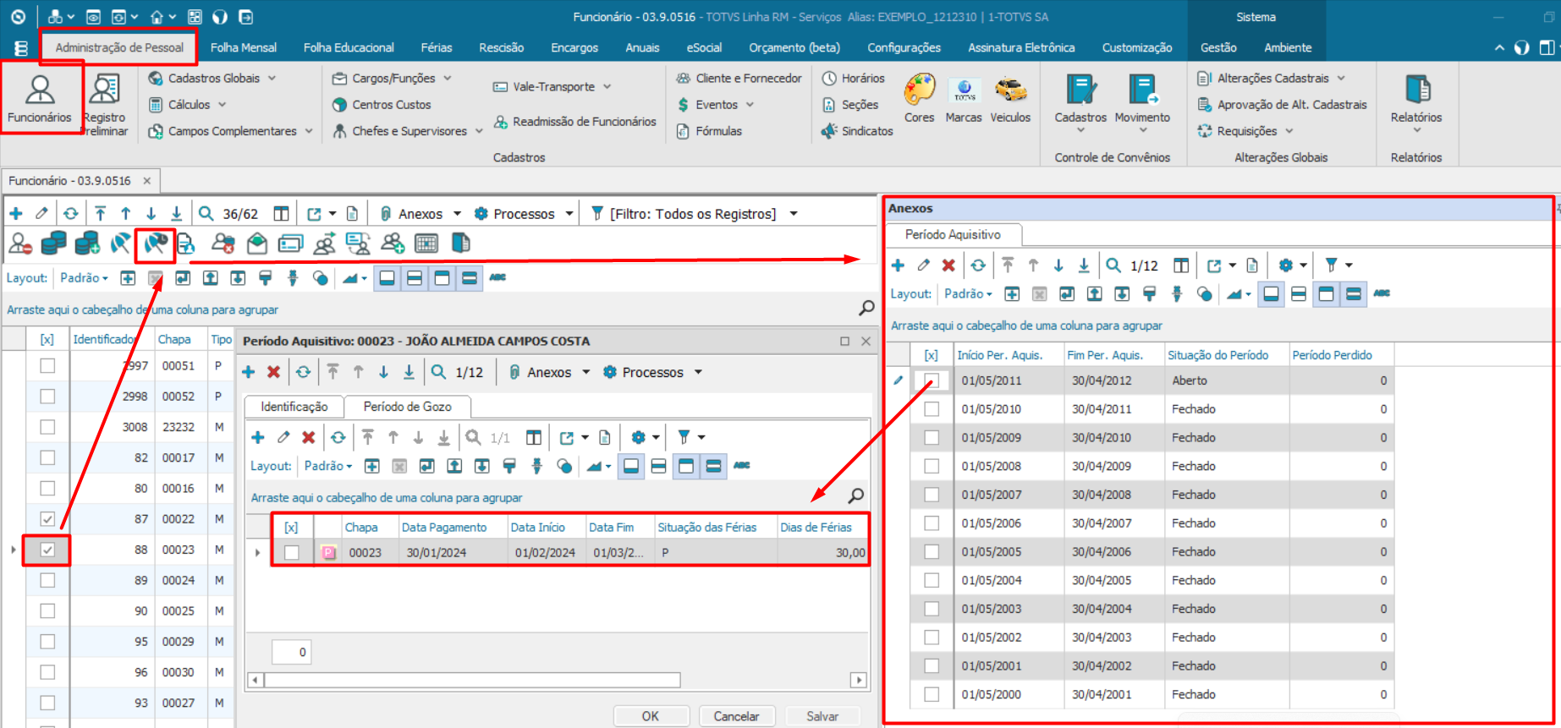
Task: Switch to the Identificação tab
Action: [294, 407]
